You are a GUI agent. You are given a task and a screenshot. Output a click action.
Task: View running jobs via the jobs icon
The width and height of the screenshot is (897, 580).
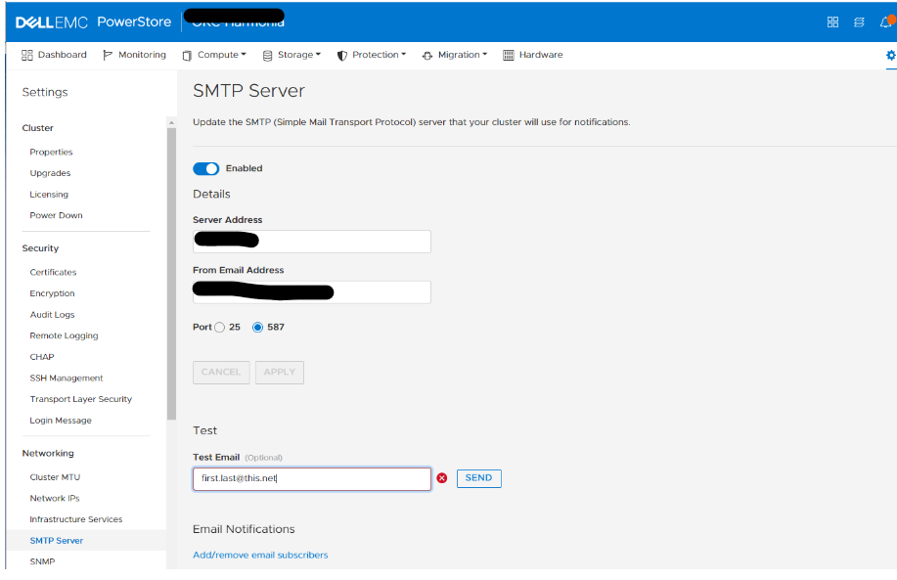click(860, 20)
